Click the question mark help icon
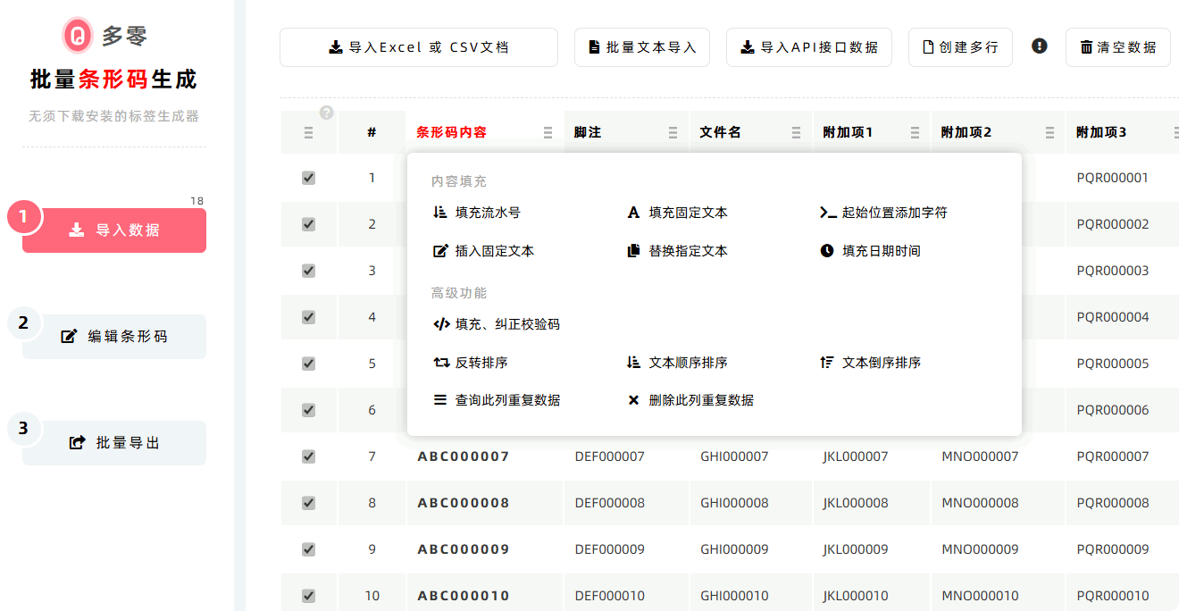 pos(327,113)
